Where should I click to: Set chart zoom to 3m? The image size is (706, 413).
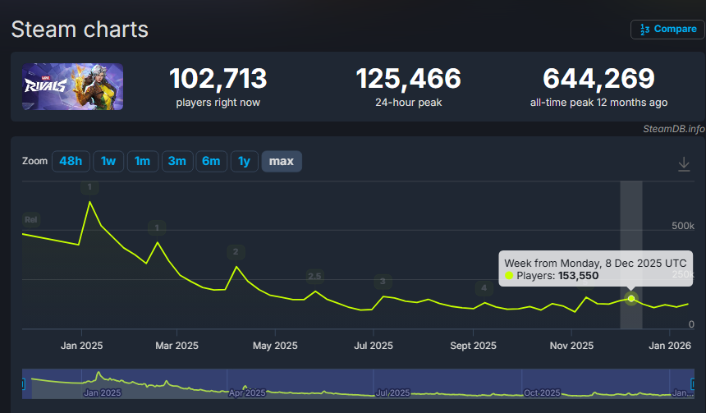(177, 161)
